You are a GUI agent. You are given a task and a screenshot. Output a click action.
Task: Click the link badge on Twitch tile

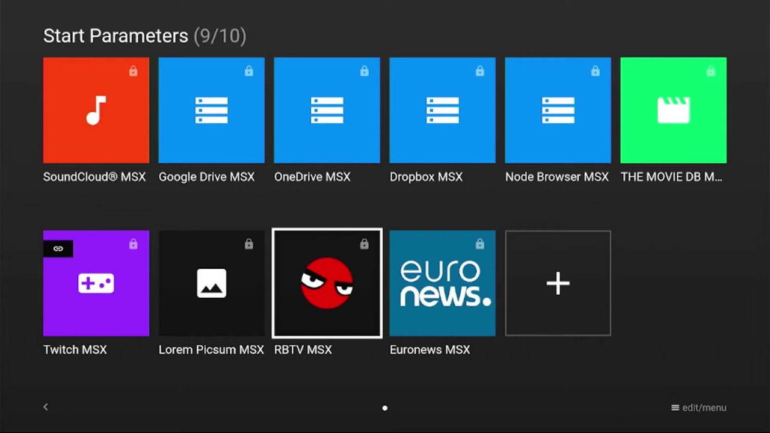[x=58, y=248]
